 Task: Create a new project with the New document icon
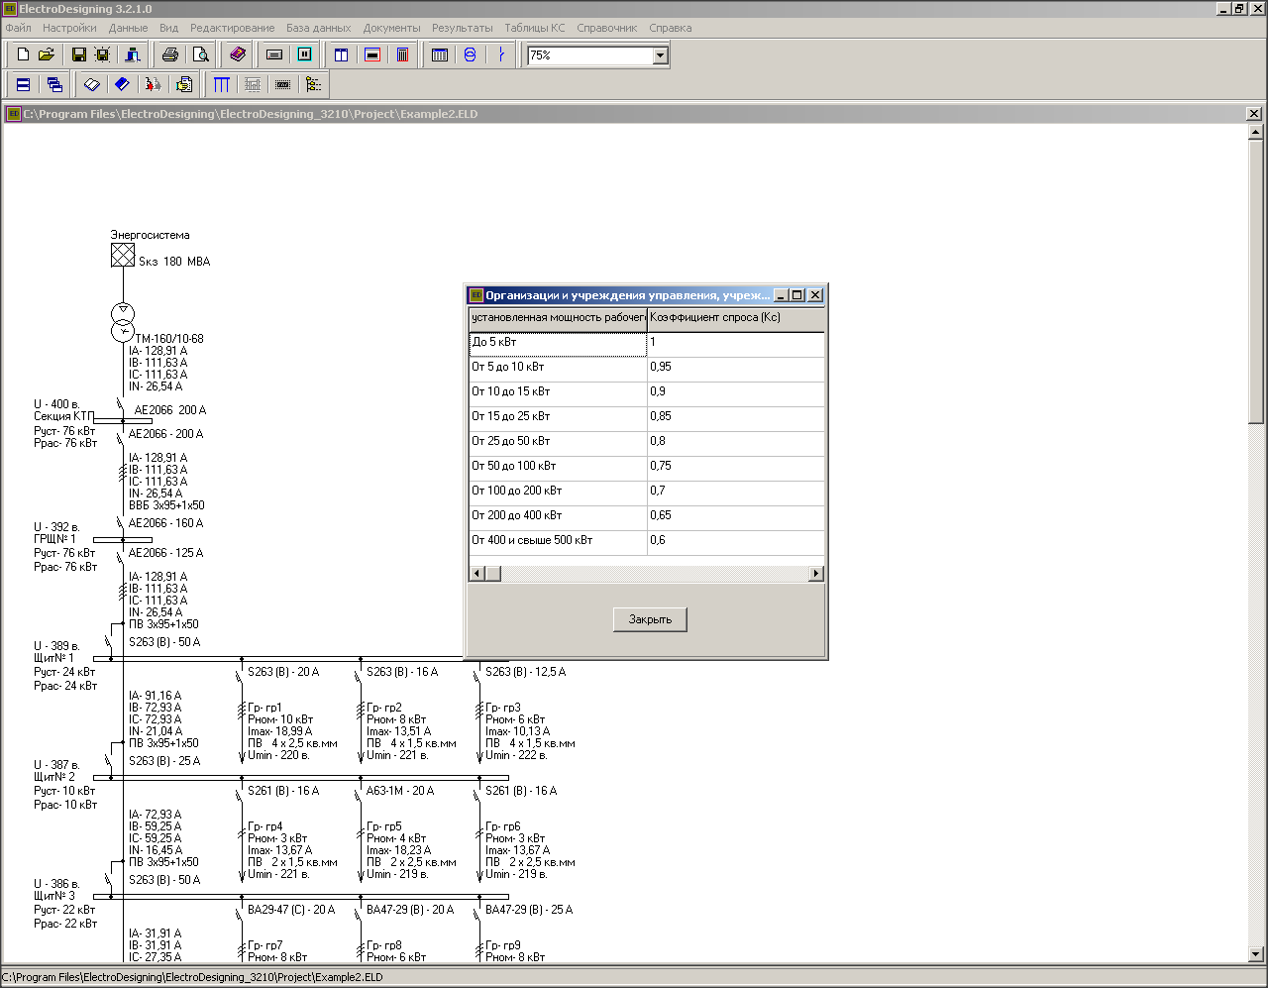(x=22, y=55)
